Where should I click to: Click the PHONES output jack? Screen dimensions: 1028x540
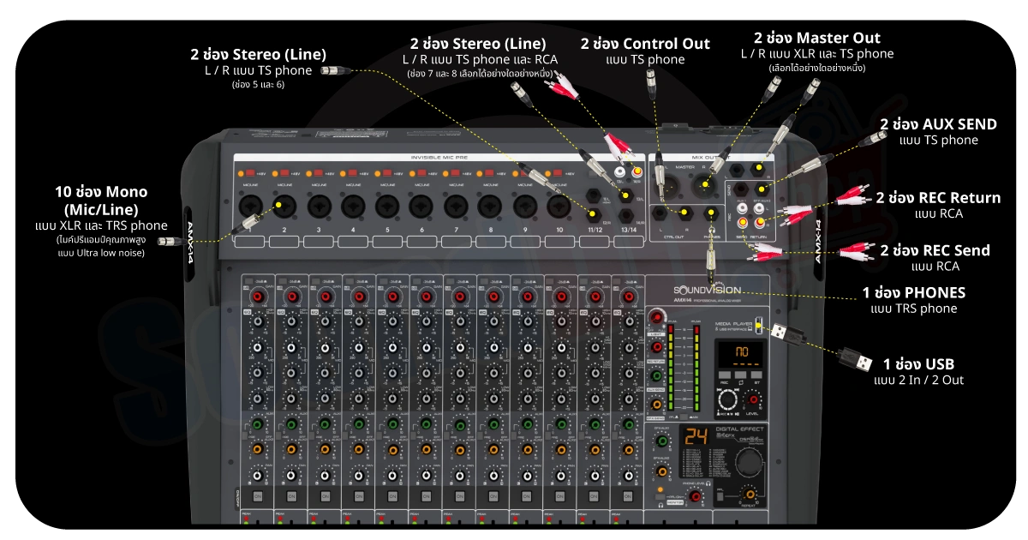[711, 212]
